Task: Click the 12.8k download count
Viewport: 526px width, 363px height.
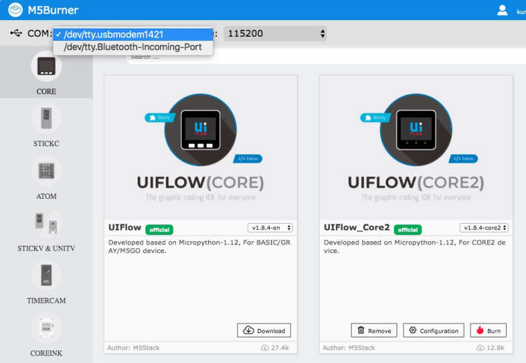Action: [x=496, y=348]
